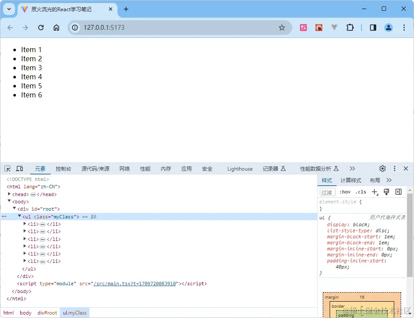Select body in the breadcrumb bar
The width and height of the screenshot is (414, 318).
tap(26, 313)
